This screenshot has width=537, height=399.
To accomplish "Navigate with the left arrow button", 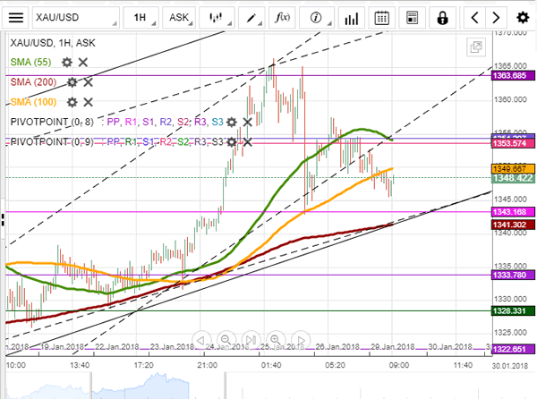I will (475, 17).
